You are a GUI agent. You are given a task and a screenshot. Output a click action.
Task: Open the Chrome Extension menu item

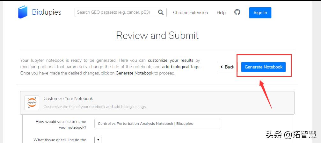(x=190, y=13)
